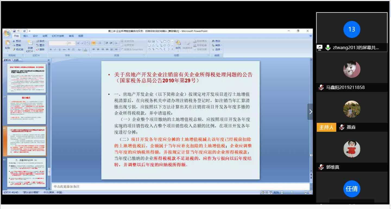The width and height of the screenshot is (391, 209).
Task: Click the Office button logo
Action: (7, 33)
